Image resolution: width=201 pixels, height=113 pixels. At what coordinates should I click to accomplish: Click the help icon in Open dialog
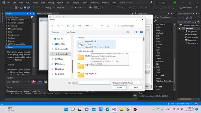tap(141, 32)
